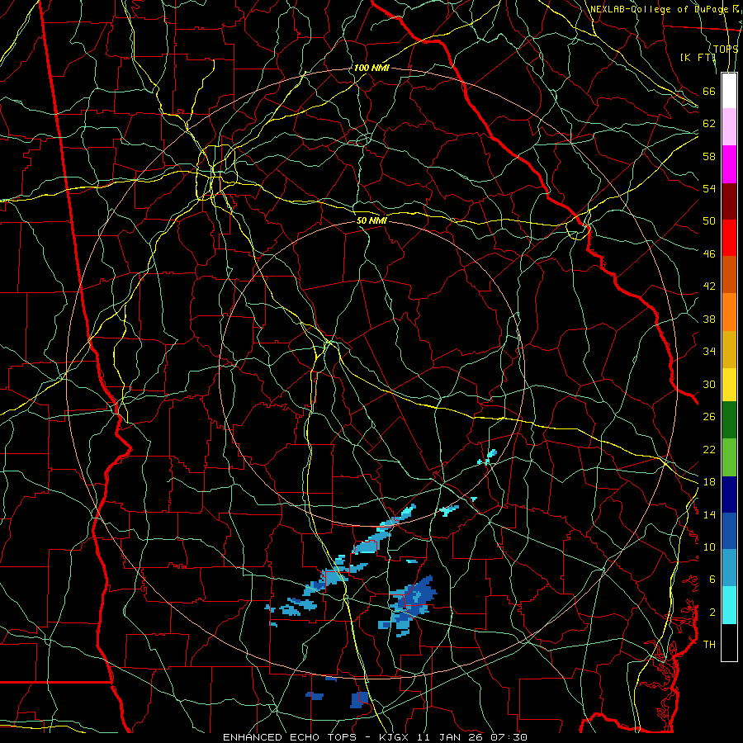Screen dimensions: 743x743
Task: Click the dark green 26 kft legend swatch
Action: coord(729,420)
